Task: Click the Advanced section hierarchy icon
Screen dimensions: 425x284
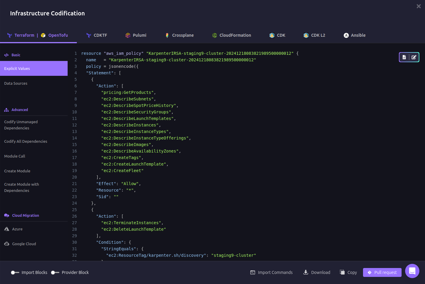Action: click(x=7, y=110)
